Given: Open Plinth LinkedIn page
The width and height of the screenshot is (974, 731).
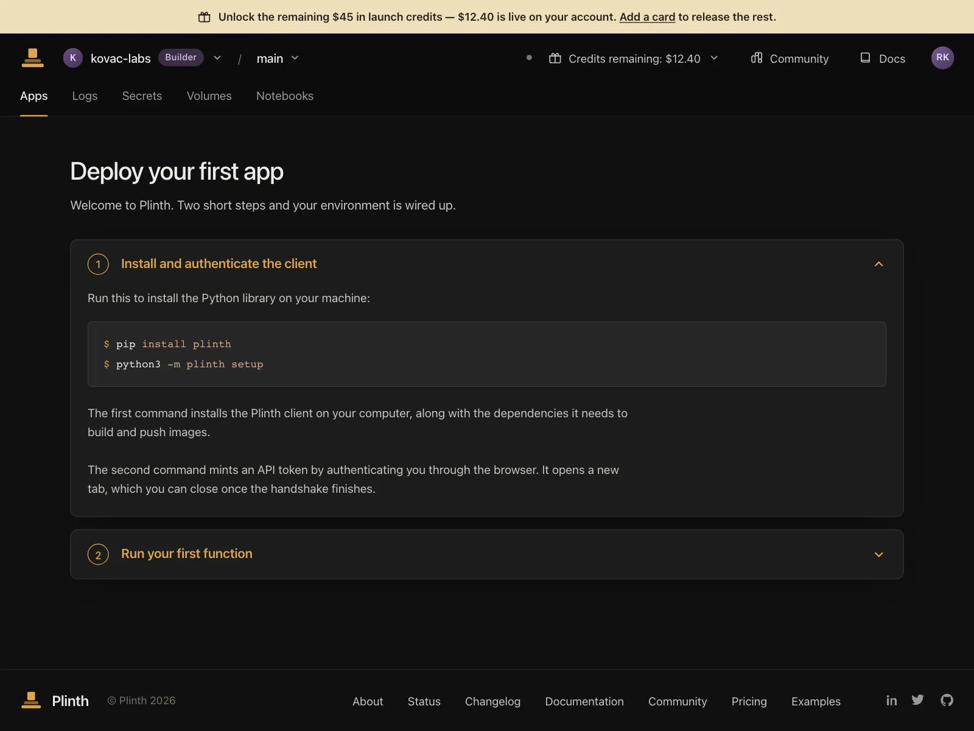Looking at the screenshot, I should (x=891, y=701).
